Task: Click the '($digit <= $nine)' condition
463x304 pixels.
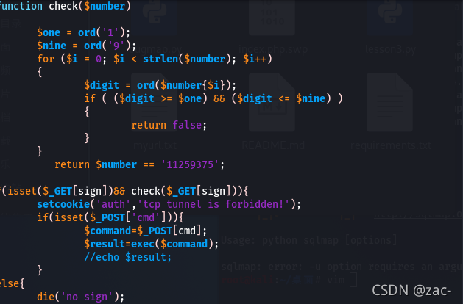Action: (281, 98)
